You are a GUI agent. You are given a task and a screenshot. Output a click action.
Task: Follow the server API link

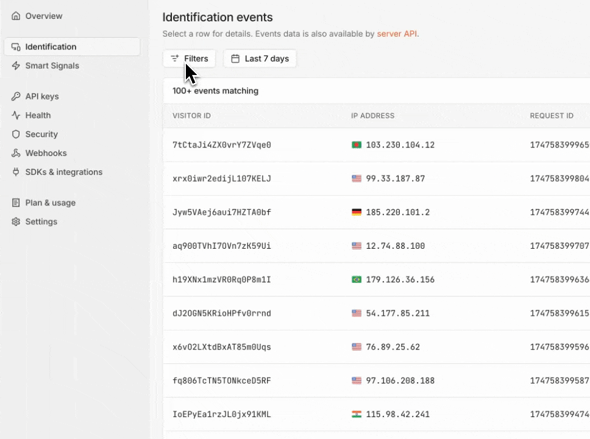point(397,34)
